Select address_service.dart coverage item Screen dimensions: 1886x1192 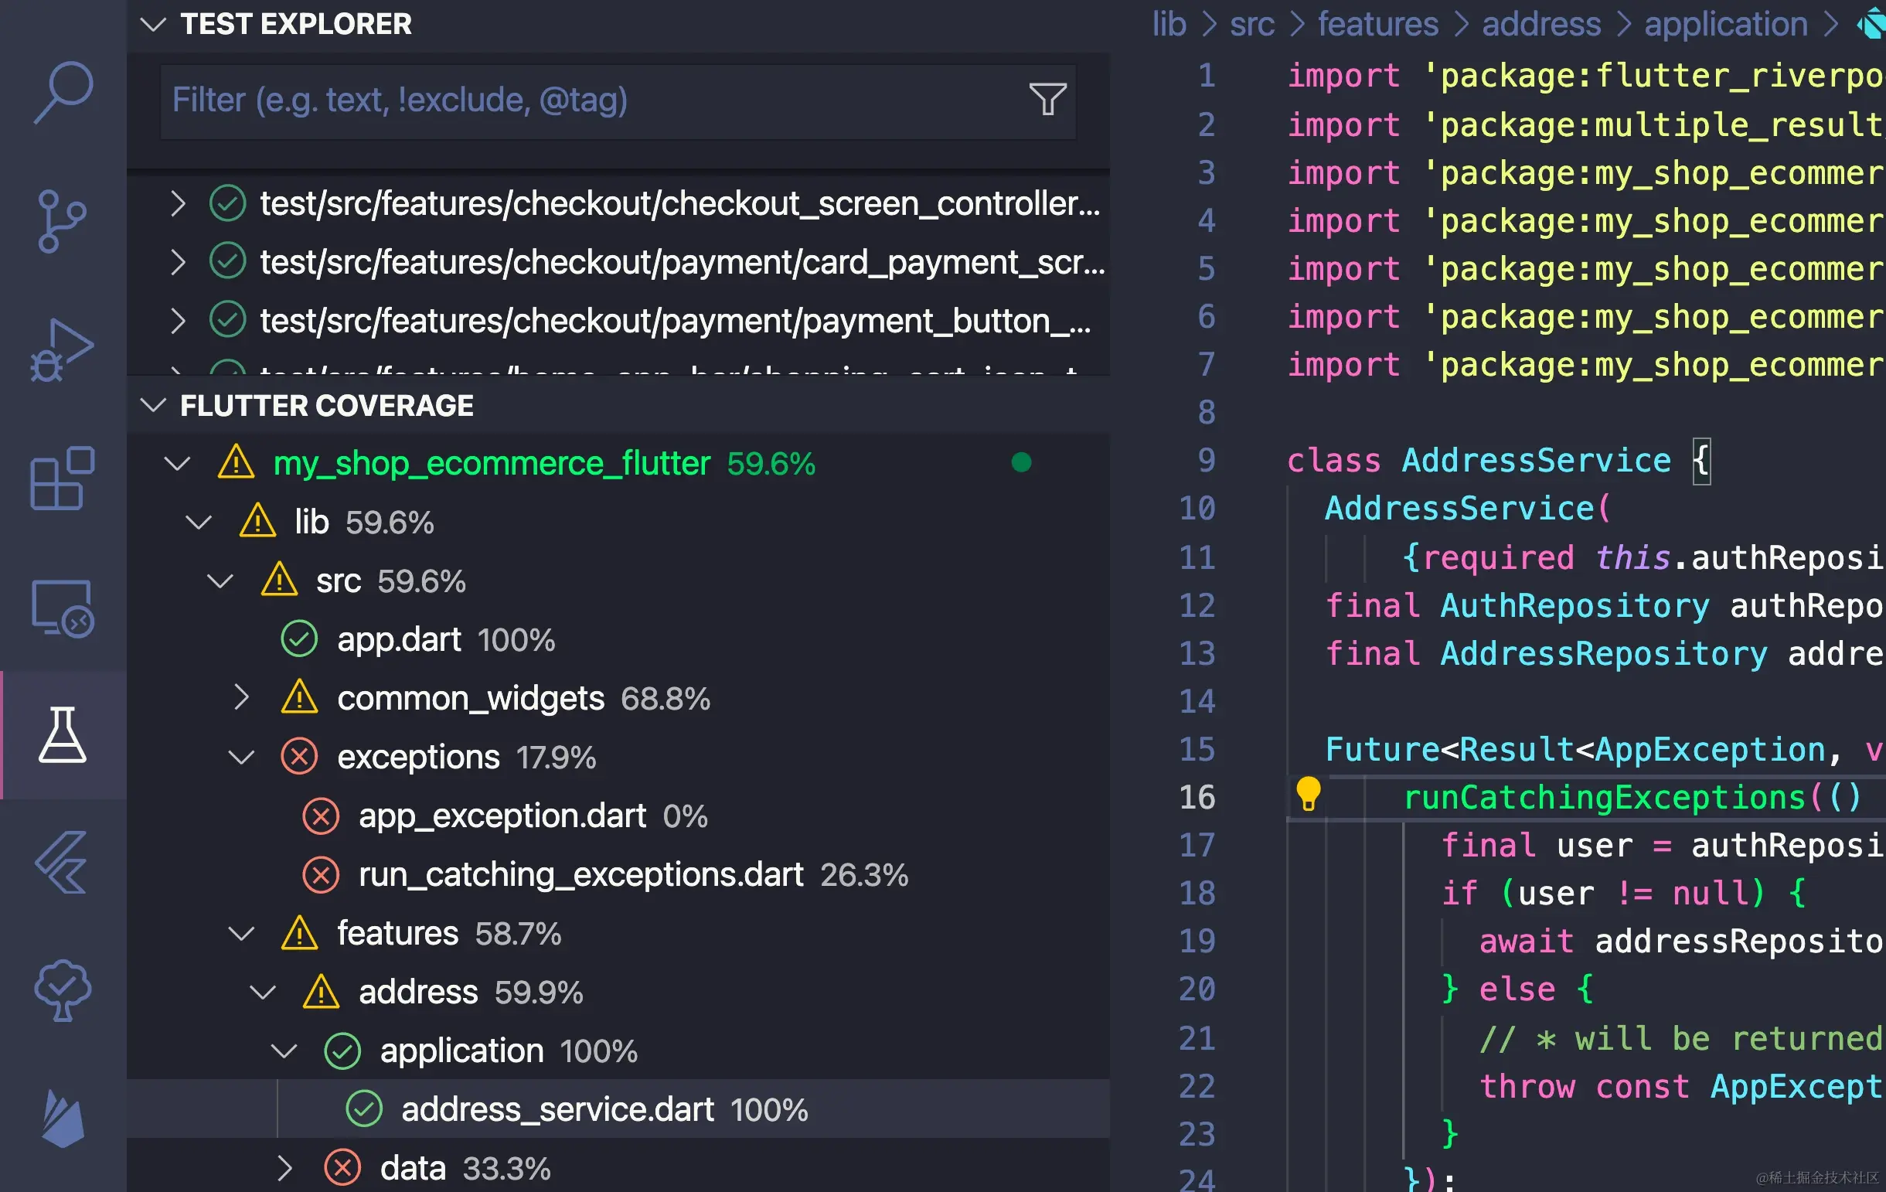click(x=618, y=1109)
